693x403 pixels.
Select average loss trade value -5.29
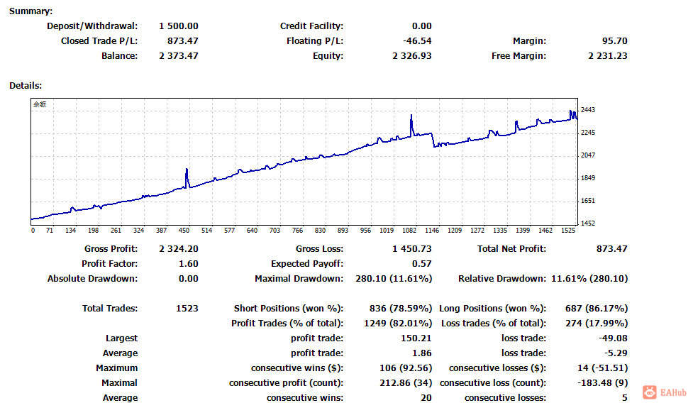[x=616, y=353]
